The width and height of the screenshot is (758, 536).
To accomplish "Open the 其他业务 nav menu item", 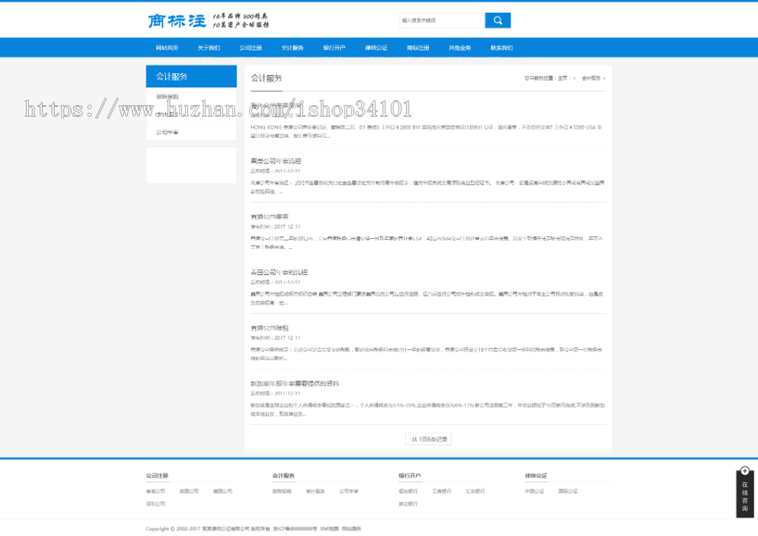I will point(460,48).
